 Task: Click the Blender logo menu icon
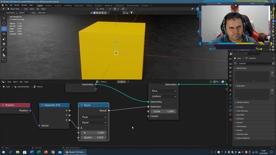(3, 6)
